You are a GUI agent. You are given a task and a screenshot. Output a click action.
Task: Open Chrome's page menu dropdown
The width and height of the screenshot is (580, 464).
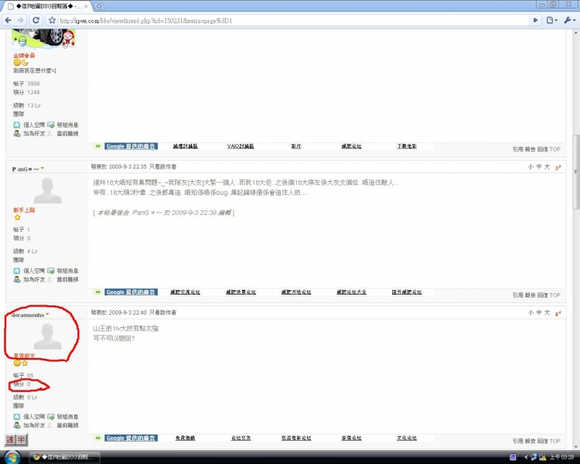pyautogui.click(x=551, y=20)
